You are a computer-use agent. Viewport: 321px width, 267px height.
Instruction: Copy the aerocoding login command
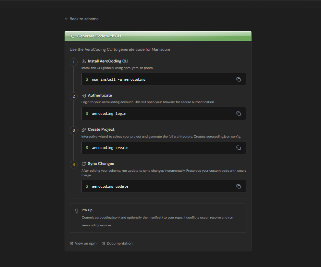(239, 113)
